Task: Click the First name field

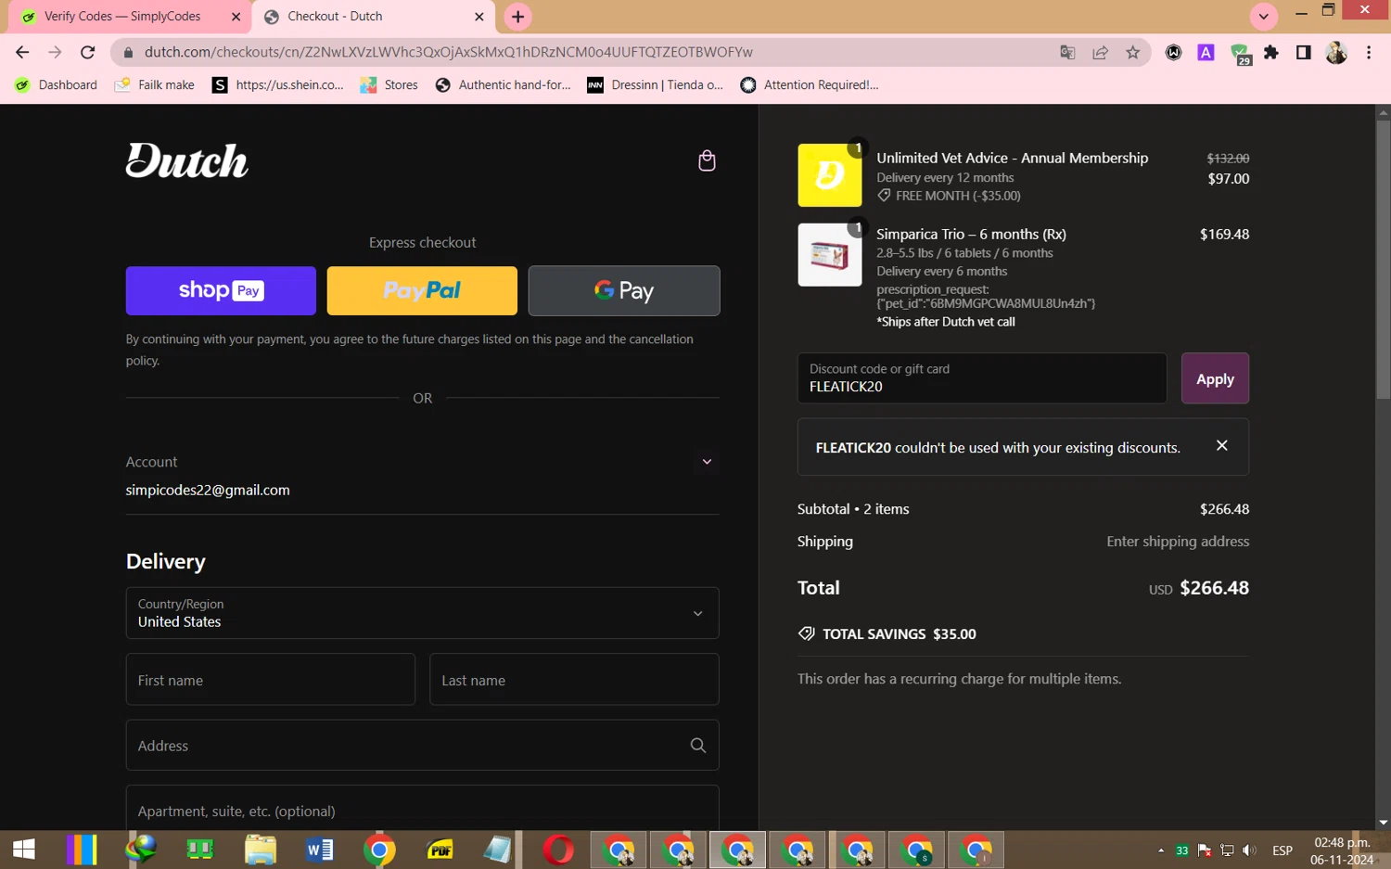Action: 271,680
